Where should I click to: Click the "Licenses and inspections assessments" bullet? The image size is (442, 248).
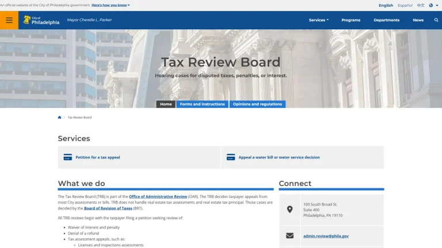click(110, 245)
